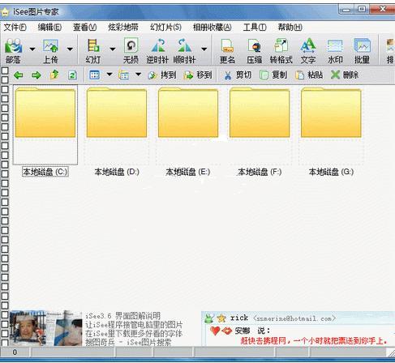This screenshot has width=395, height=363.
Task: Expand the 部落 dropdown arrow
Action: coord(32,49)
